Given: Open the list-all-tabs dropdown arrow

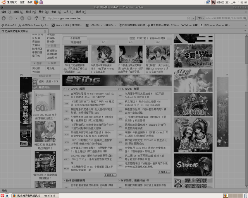Looking at the screenshot, I should point(245,31).
